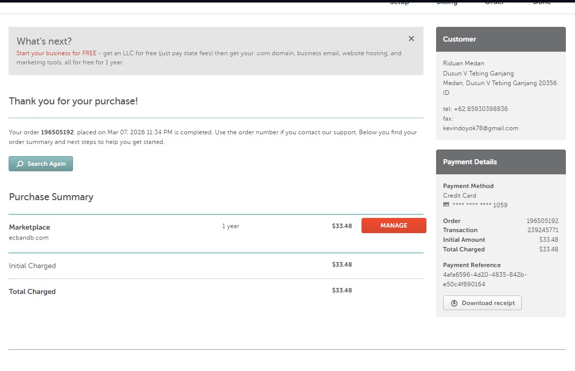This screenshot has width=575, height=371.
Task: Select the ecbandb.com domain name
Action: 29,238
